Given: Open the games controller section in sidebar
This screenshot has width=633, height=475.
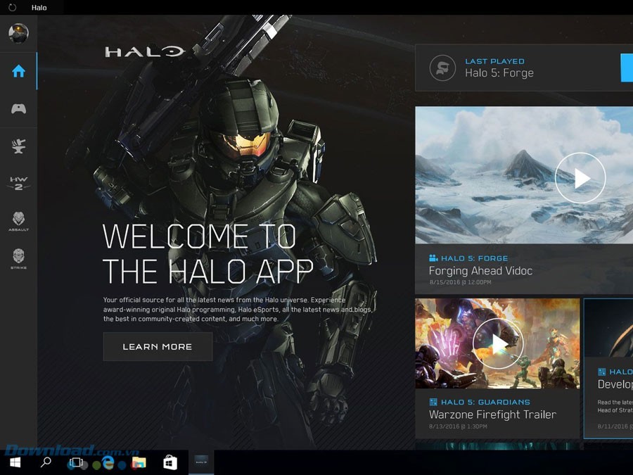Looking at the screenshot, I should (x=18, y=108).
